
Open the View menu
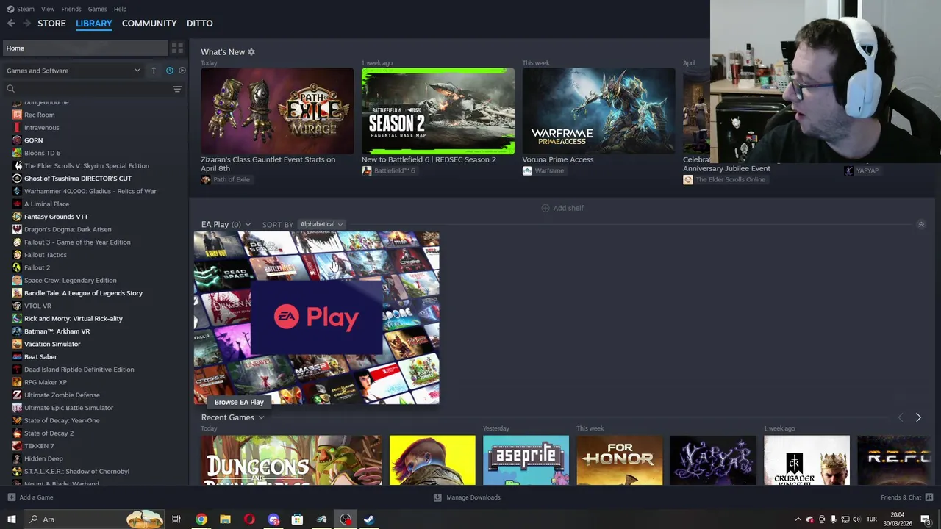point(48,9)
